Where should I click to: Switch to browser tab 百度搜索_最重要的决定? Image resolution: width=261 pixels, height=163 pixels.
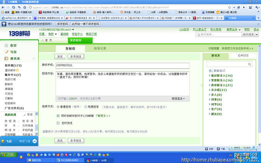(x=48, y=18)
